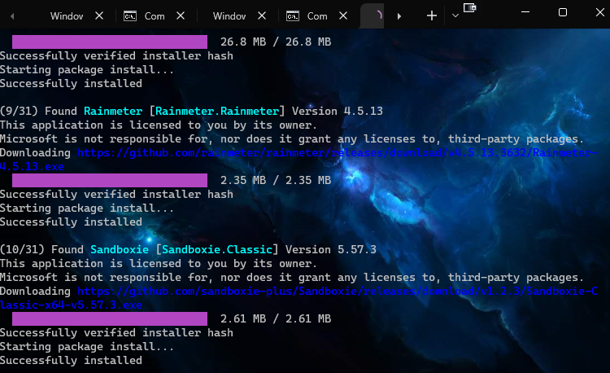Click the command prompt icon on the right Com tab
The image size is (610, 373).
pyautogui.click(x=293, y=16)
